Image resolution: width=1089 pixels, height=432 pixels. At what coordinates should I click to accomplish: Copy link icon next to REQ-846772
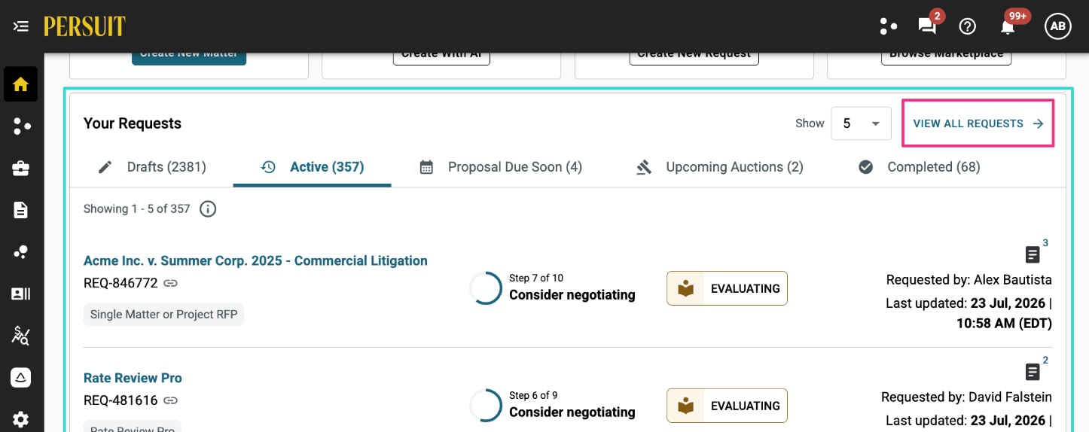[171, 283]
